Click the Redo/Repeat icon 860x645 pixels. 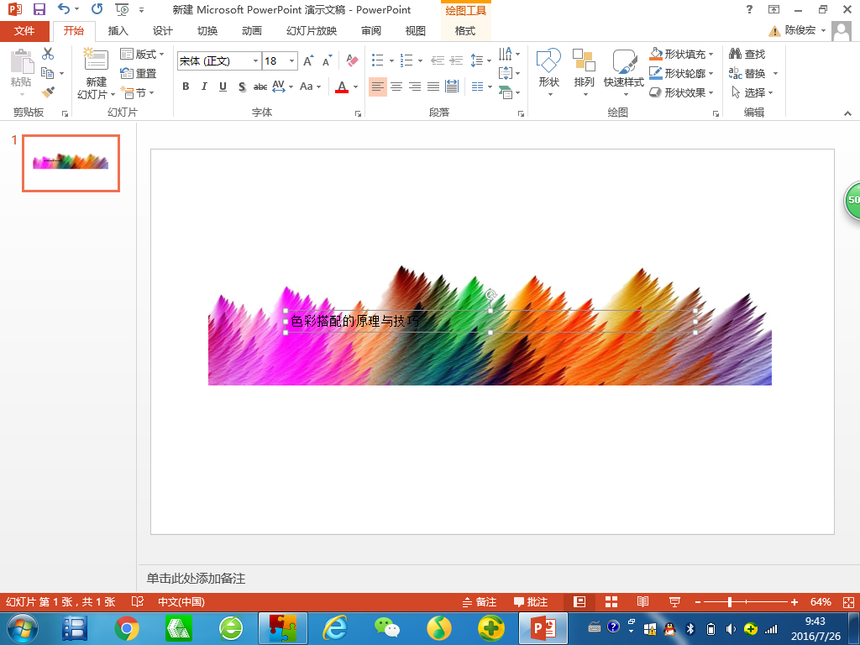97,8
